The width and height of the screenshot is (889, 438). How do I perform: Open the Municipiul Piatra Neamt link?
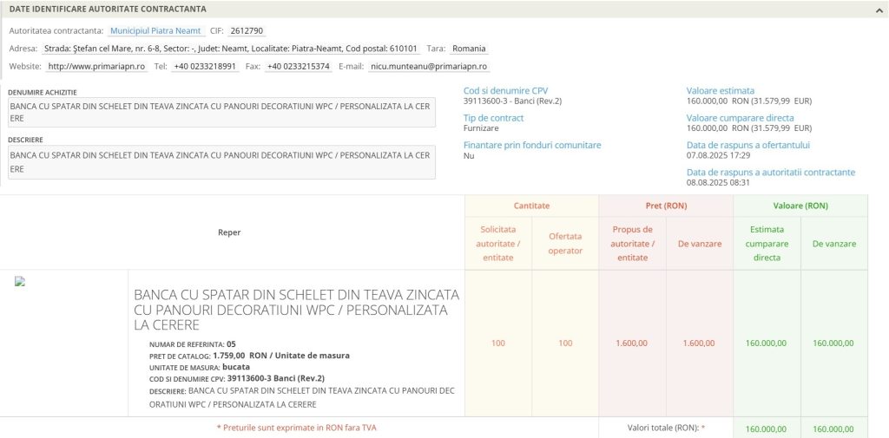[155, 30]
